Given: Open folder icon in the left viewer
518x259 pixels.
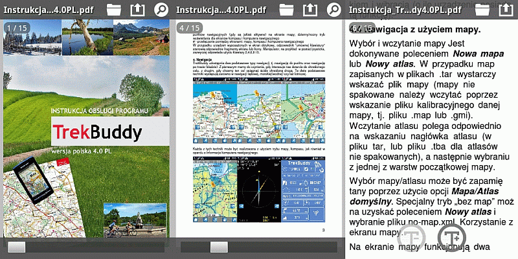Looking at the screenshot, I should pyautogui.click(x=114, y=10).
